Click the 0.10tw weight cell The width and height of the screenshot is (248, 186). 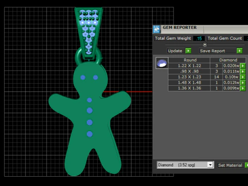point(231,77)
